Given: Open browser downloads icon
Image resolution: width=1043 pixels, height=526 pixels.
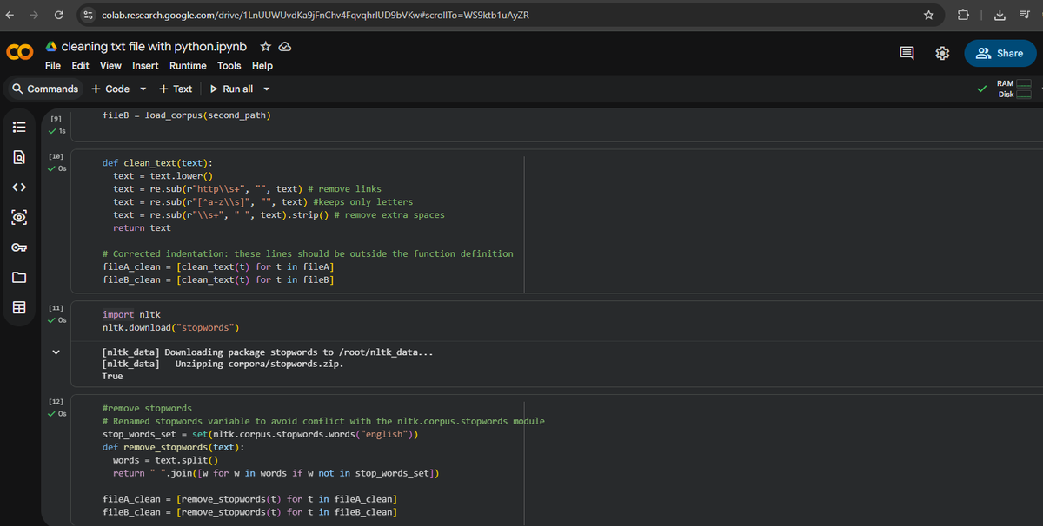Looking at the screenshot, I should click(1000, 15).
